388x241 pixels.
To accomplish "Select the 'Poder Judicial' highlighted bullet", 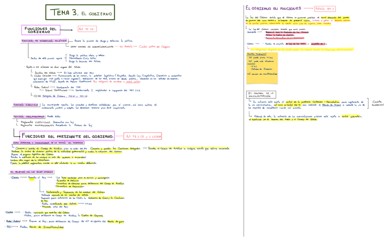I will click(x=14, y=220).
